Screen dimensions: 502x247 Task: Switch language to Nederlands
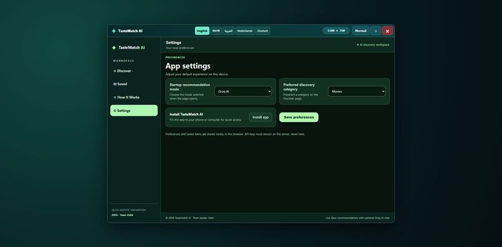[x=245, y=30]
